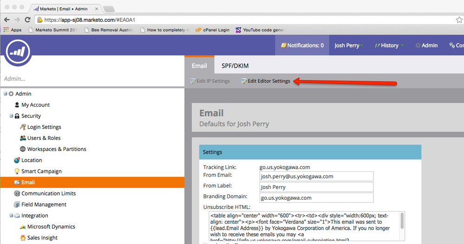Select the Marketo Email Admin browser tab
This screenshot has width=464, height=244.
[x=65, y=9]
